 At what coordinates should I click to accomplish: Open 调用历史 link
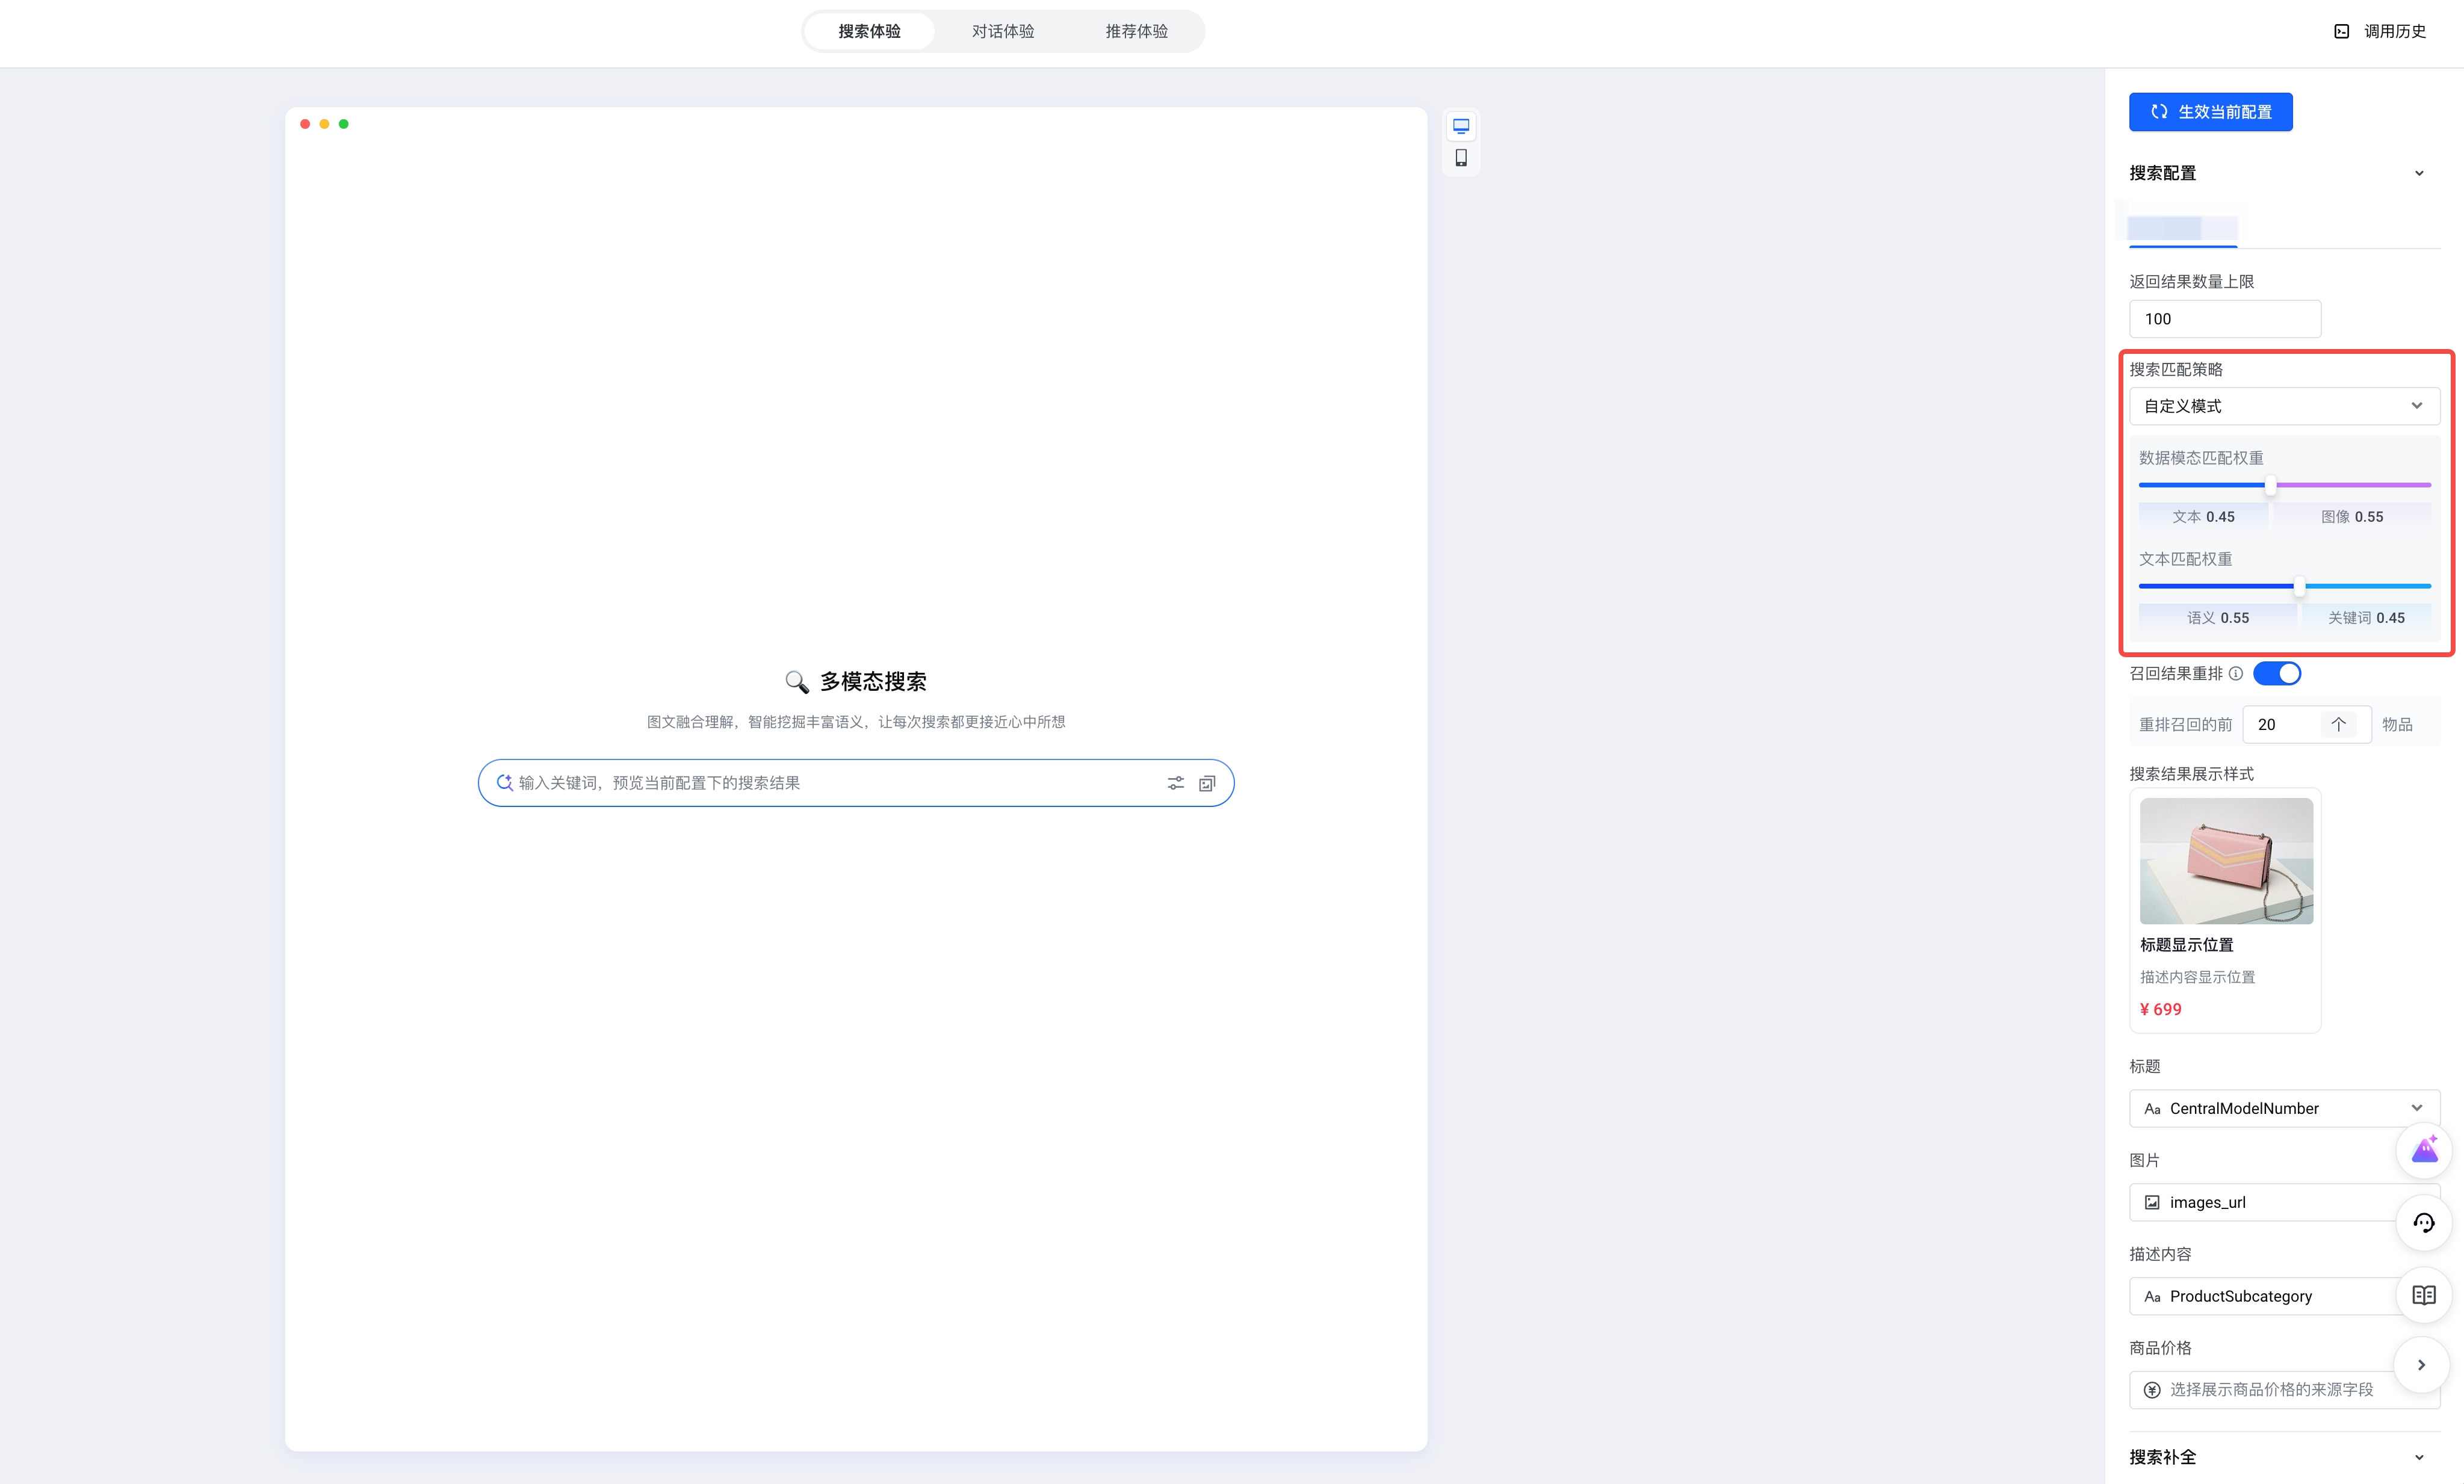click(2384, 31)
